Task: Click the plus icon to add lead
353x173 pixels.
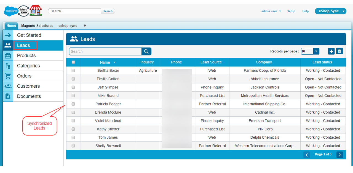Action: [331, 51]
